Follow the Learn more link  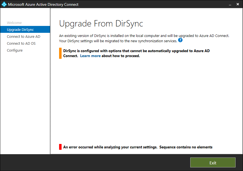[90, 56]
